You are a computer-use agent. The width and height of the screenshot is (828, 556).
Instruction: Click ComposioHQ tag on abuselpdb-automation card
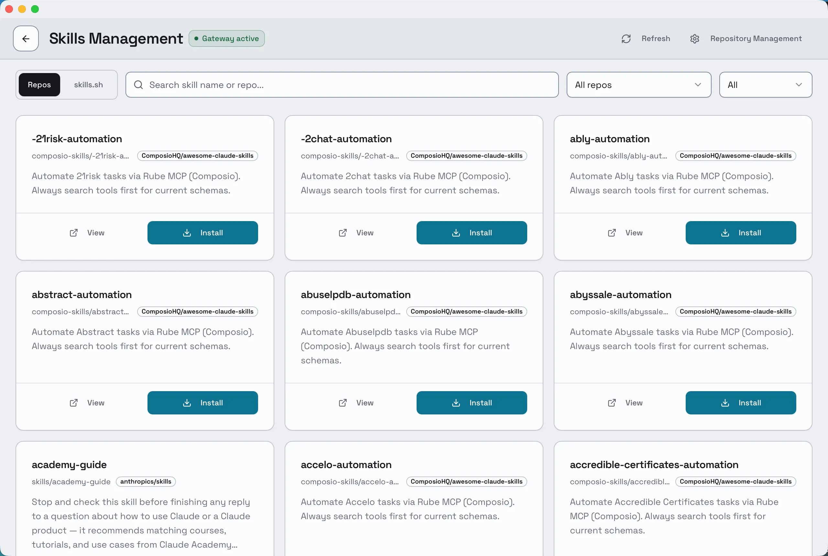466,311
